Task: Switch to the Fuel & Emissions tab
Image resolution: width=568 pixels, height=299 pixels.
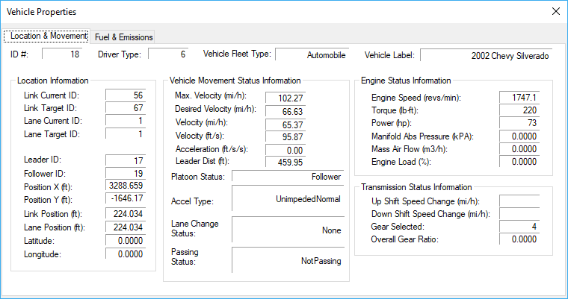Action: tap(123, 37)
